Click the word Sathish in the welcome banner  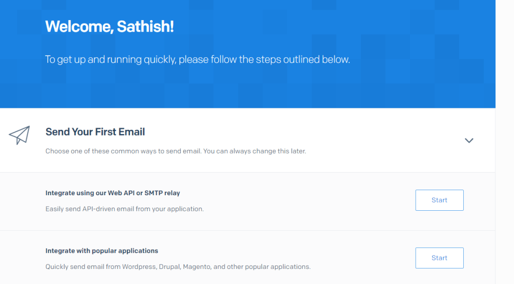[145, 27]
